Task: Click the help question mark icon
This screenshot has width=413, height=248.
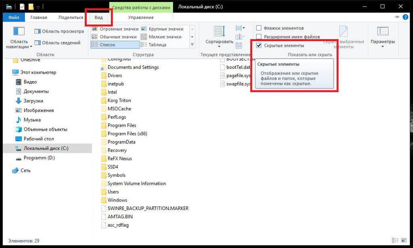Action: [405, 17]
